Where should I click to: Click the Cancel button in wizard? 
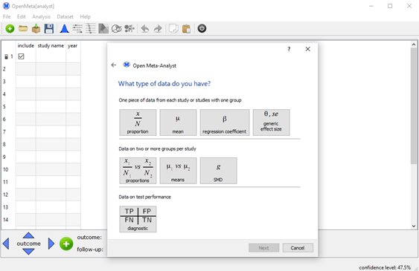(x=298, y=248)
